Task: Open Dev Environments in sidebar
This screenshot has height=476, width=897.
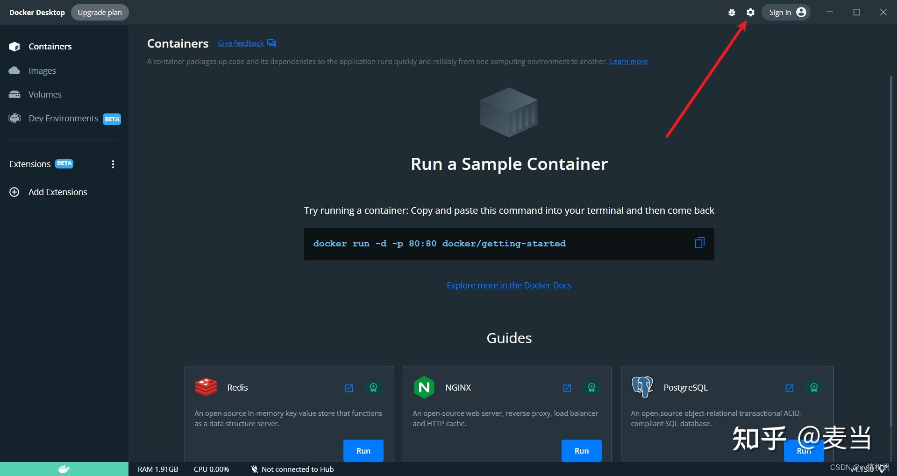Action: (64, 119)
